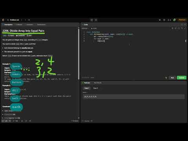Edit the nums testcase input field
The image size is (188, 141).
click(x=134, y=97)
